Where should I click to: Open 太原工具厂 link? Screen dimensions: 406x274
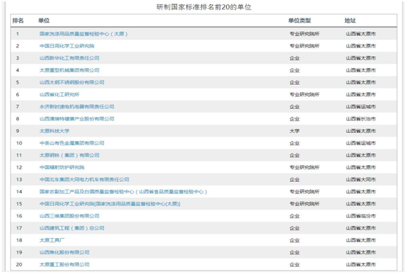pyautogui.click(x=52, y=240)
